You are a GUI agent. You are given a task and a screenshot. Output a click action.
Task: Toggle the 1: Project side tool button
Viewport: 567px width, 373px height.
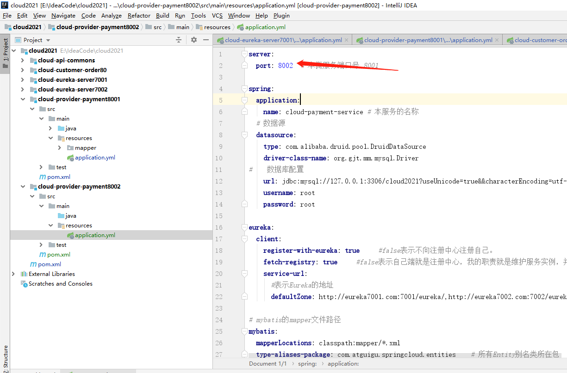coord(5,53)
